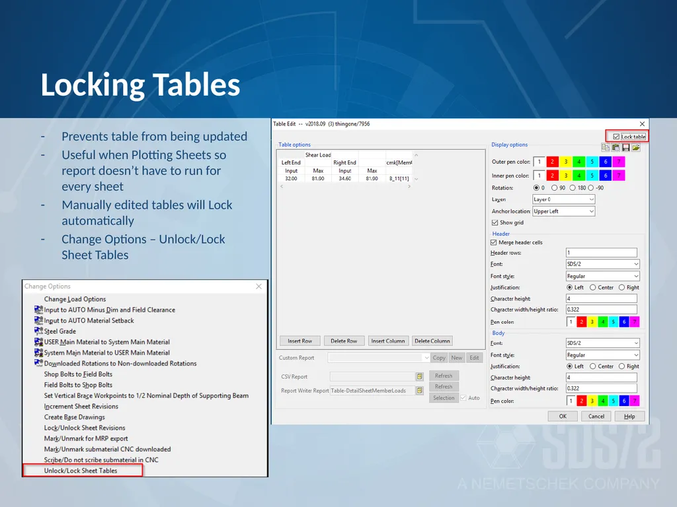Viewport: 677px width, 507px height.
Task: Select rotation 0 radio button
Action: click(x=536, y=188)
